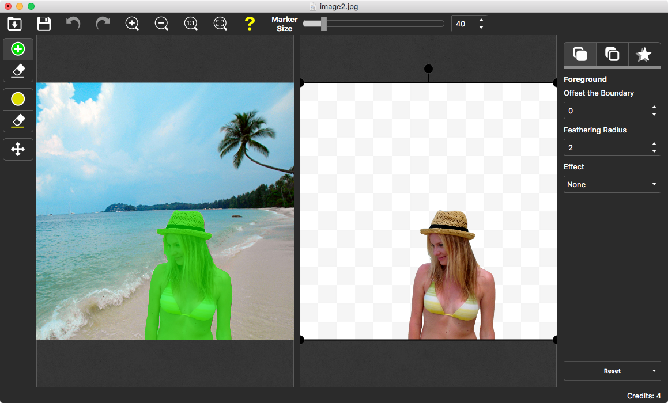The height and width of the screenshot is (403, 668).
Task: Open the Effects star tab
Action: pos(644,54)
